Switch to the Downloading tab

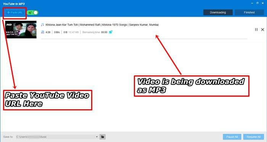coord(218,13)
